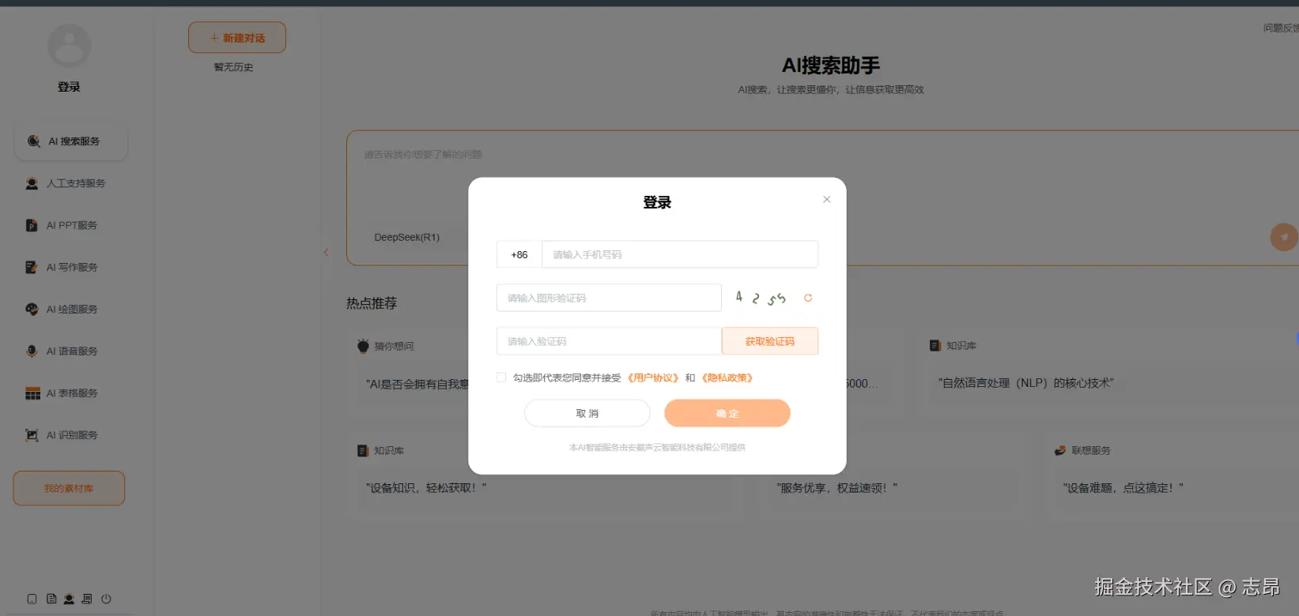Focus the 请输入验证码 SMS code field
The width and height of the screenshot is (1299, 616).
click(x=609, y=341)
